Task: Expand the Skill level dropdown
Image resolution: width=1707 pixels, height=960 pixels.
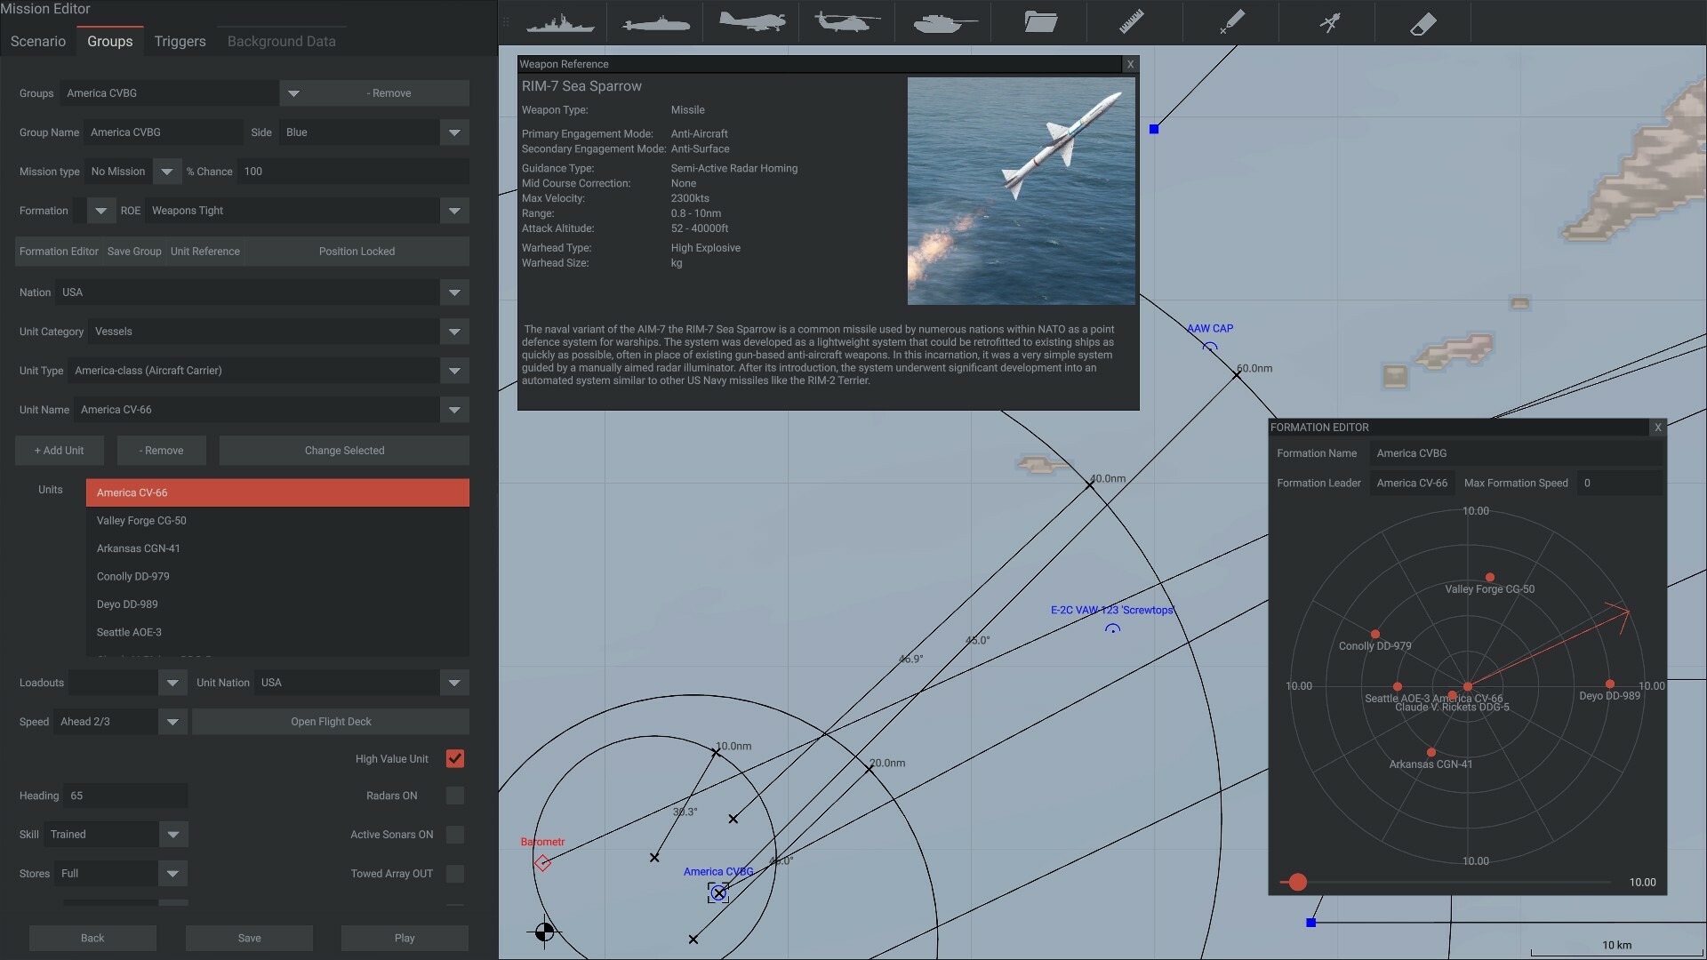Action: click(172, 836)
